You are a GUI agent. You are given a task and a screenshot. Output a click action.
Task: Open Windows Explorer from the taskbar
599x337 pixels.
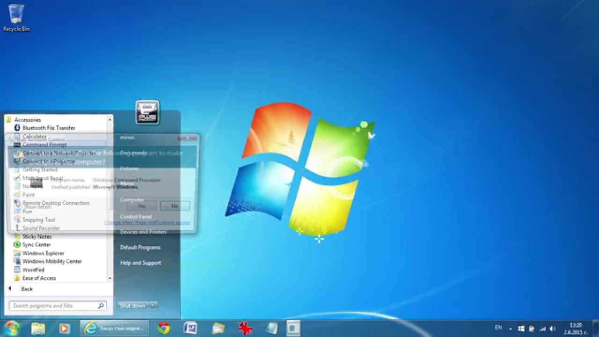pyautogui.click(x=37, y=328)
